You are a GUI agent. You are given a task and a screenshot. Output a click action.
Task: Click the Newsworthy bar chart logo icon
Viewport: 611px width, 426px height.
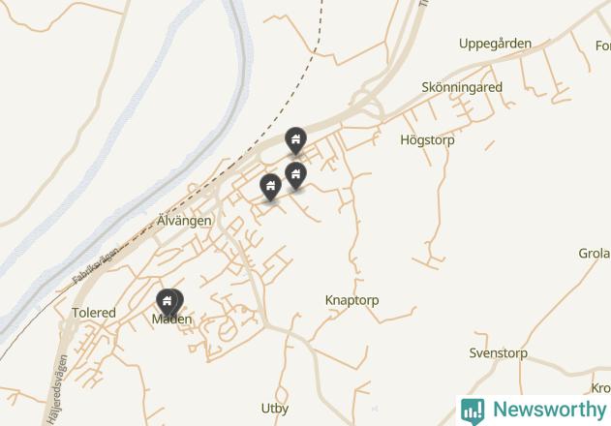(x=473, y=411)
